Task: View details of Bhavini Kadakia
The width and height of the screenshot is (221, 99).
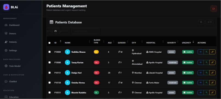Action: (x=200, y=92)
